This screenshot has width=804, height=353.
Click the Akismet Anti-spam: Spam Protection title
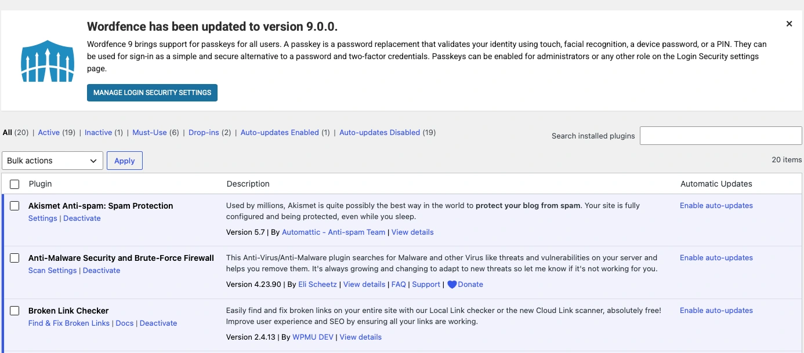click(101, 206)
